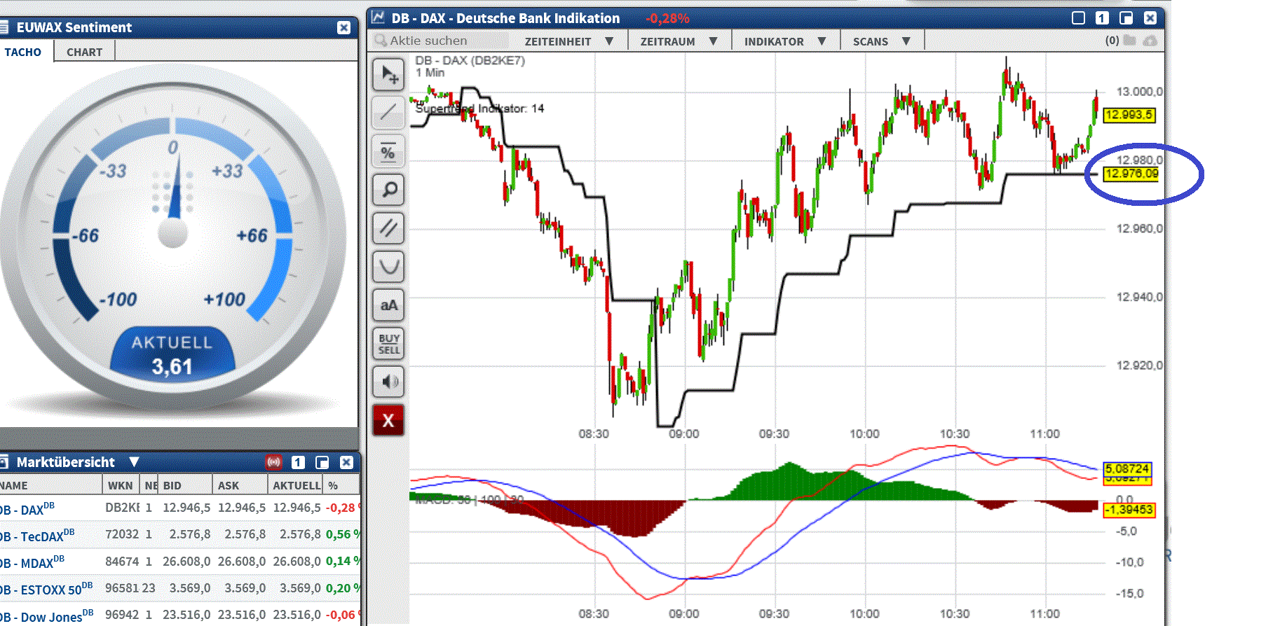Select the percent retracement tool
Viewport: 1287px width, 626px height.
coord(388,151)
